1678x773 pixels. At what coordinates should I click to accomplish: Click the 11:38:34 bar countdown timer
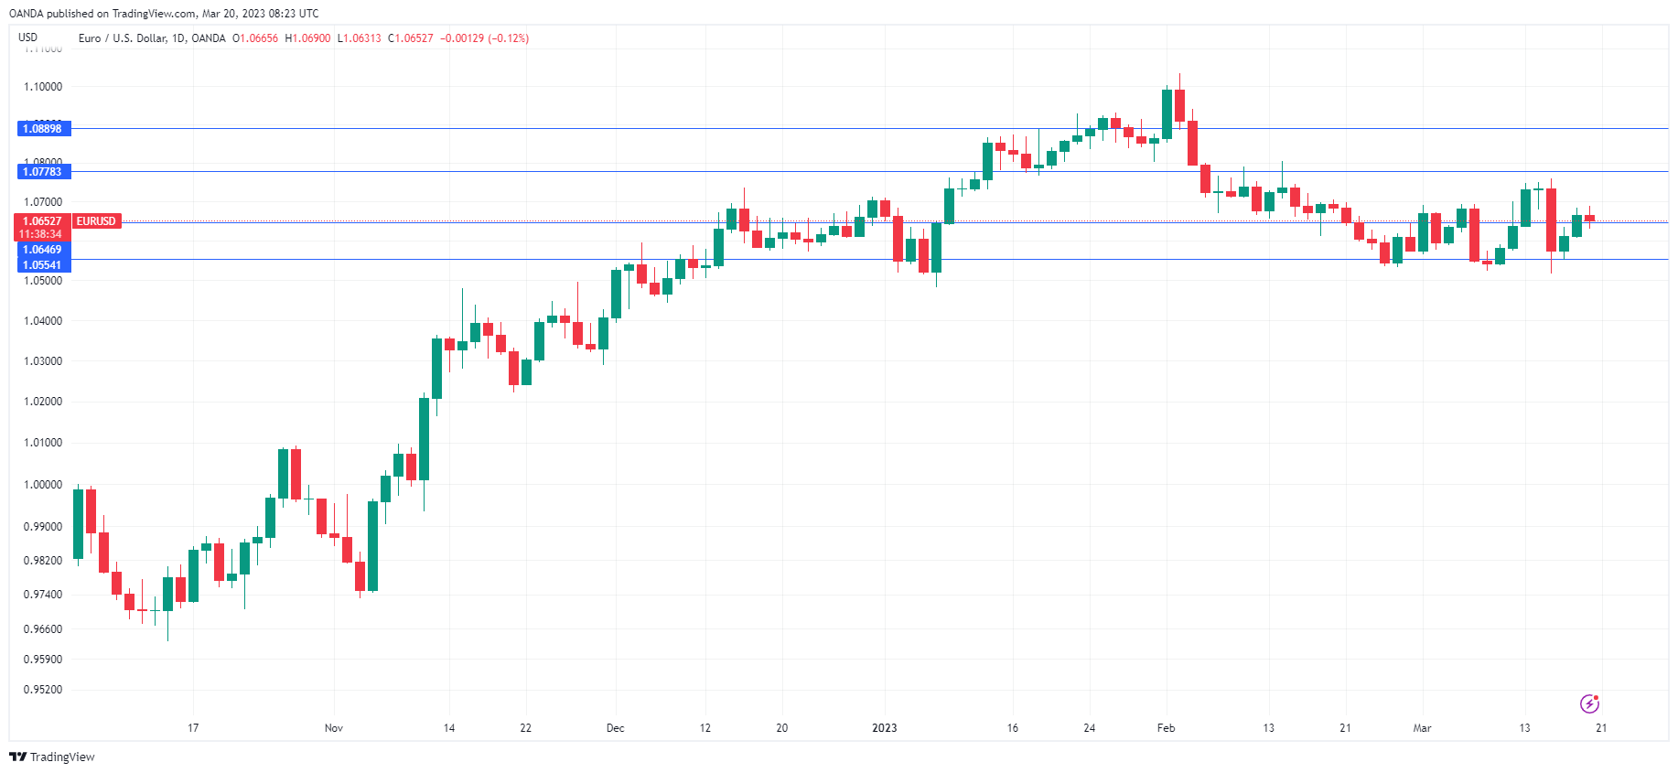[x=41, y=234]
